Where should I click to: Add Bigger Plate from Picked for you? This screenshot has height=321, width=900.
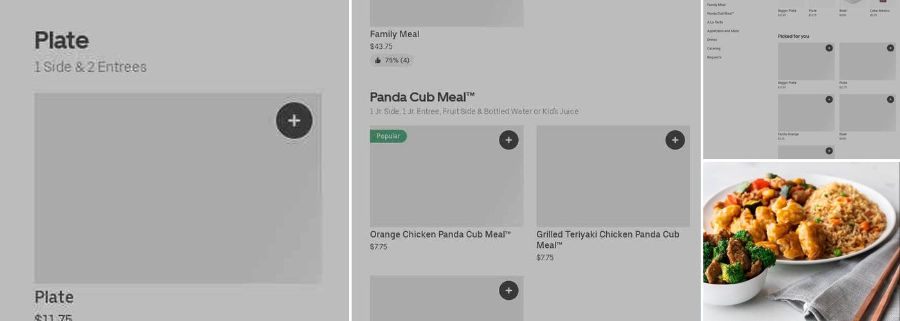(829, 48)
